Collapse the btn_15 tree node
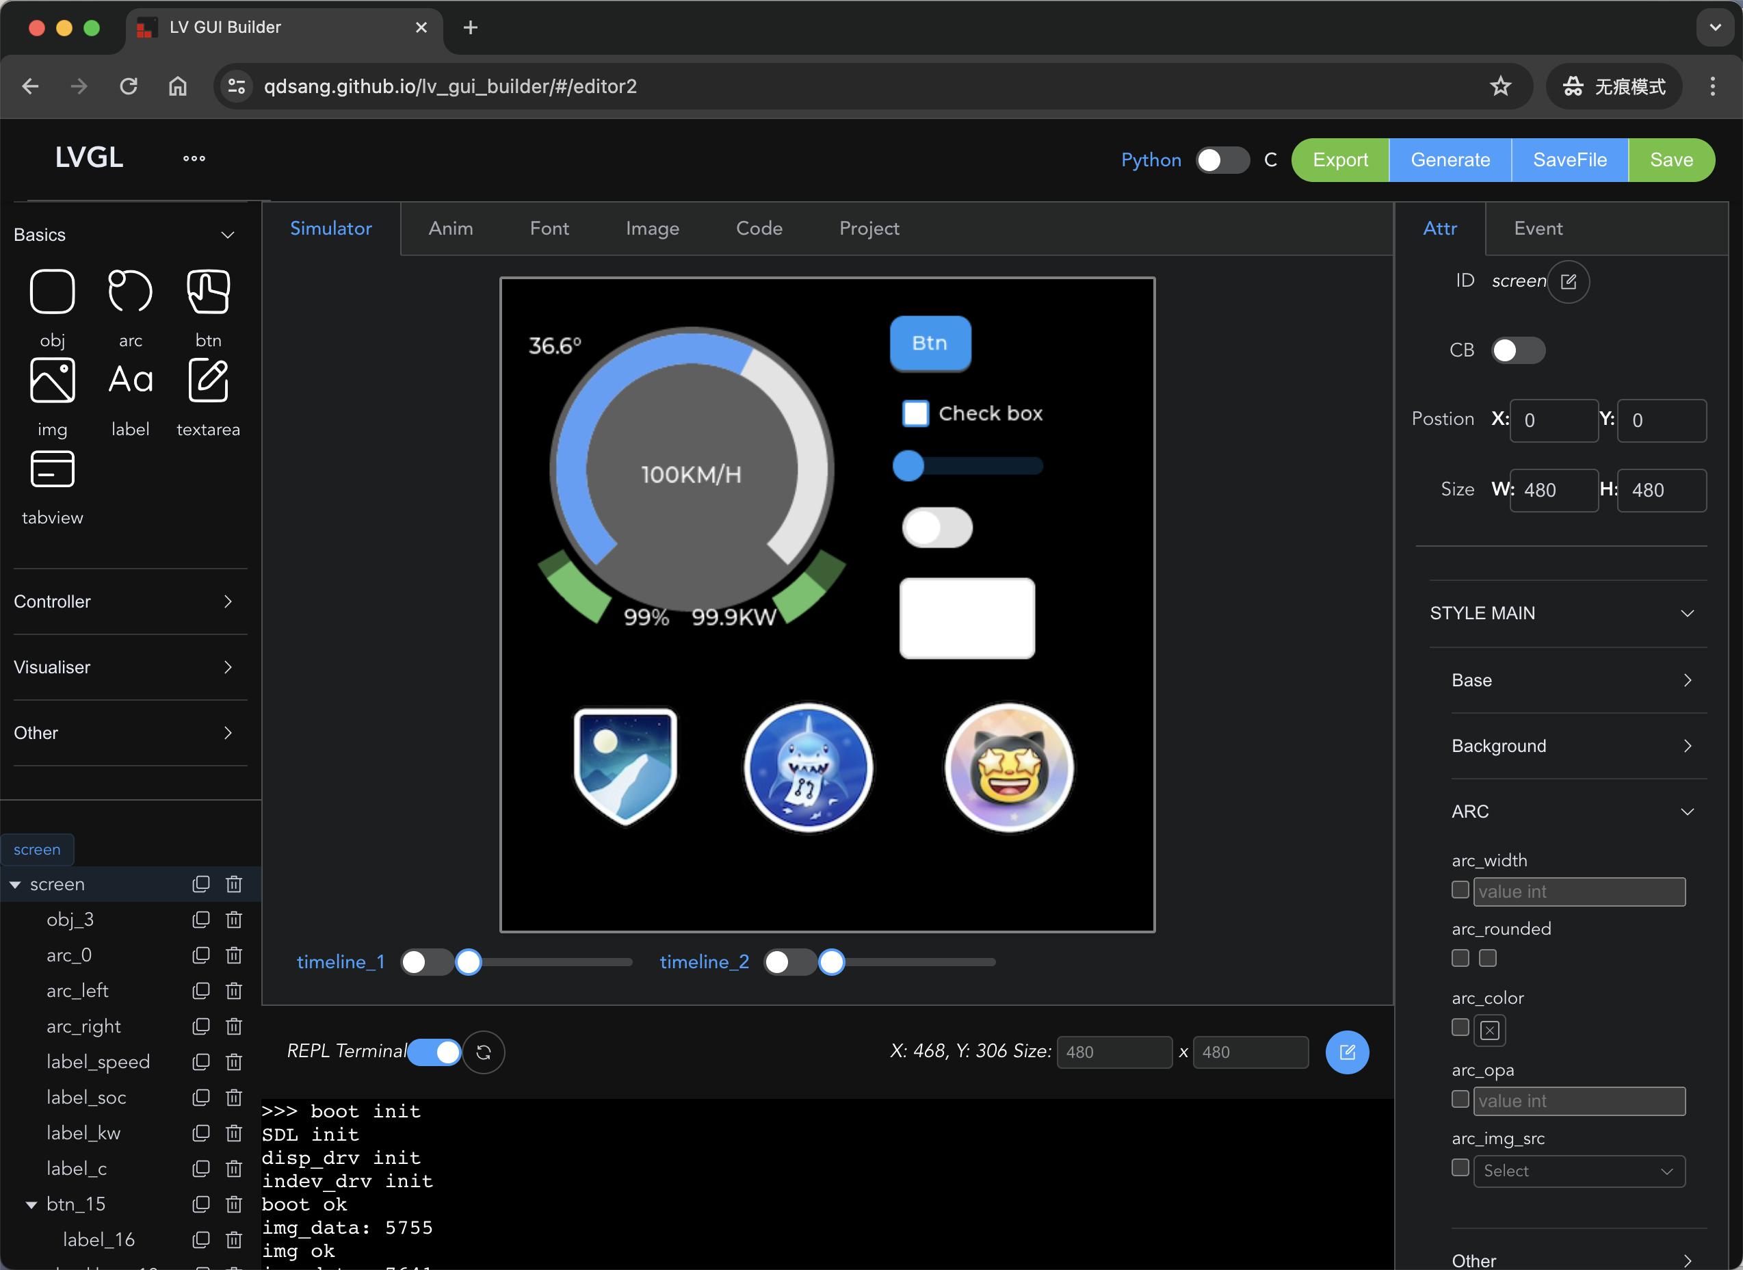 point(31,1204)
